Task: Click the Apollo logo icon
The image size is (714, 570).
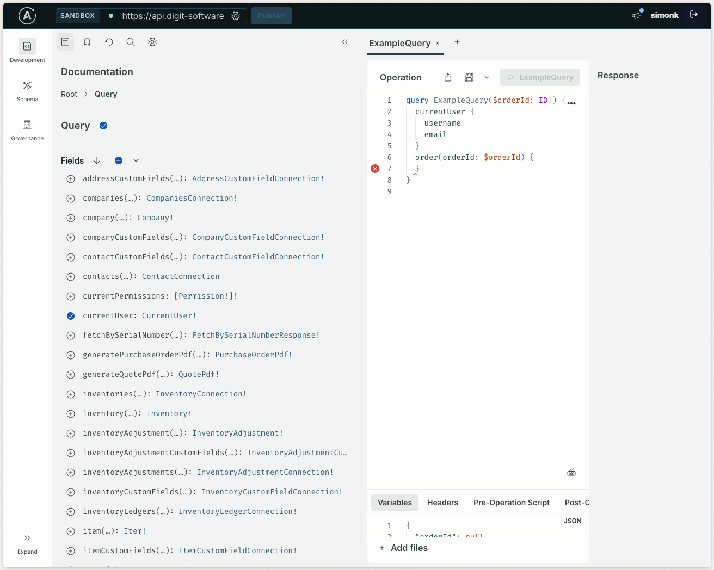Action: (x=27, y=16)
